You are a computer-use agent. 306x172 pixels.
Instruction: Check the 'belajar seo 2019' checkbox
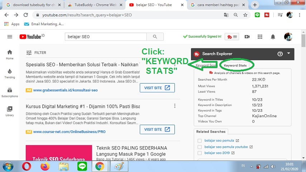[x=200, y=153]
